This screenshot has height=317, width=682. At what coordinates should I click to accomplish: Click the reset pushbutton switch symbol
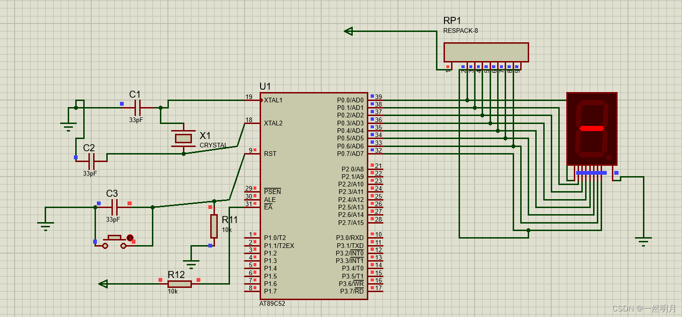point(115,241)
